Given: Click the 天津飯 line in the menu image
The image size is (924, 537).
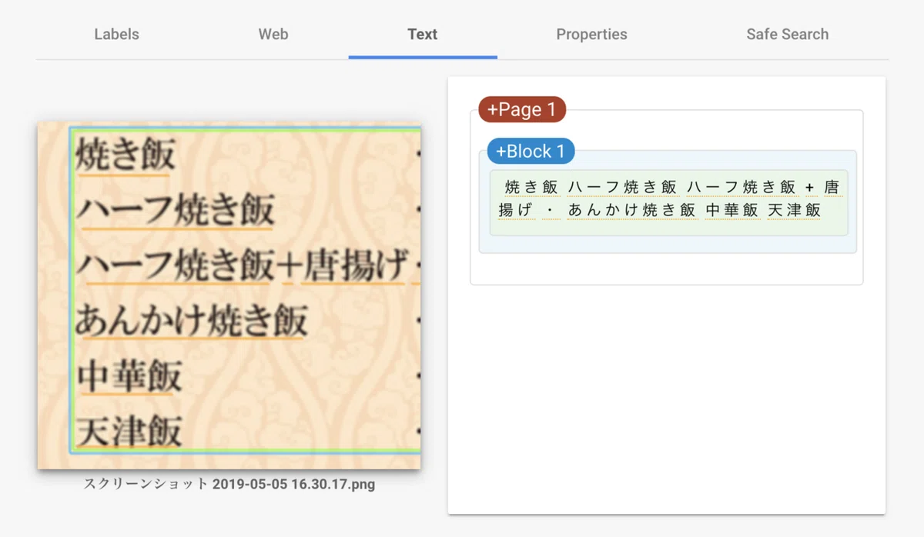Looking at the screenshot, I should (129, 432).
